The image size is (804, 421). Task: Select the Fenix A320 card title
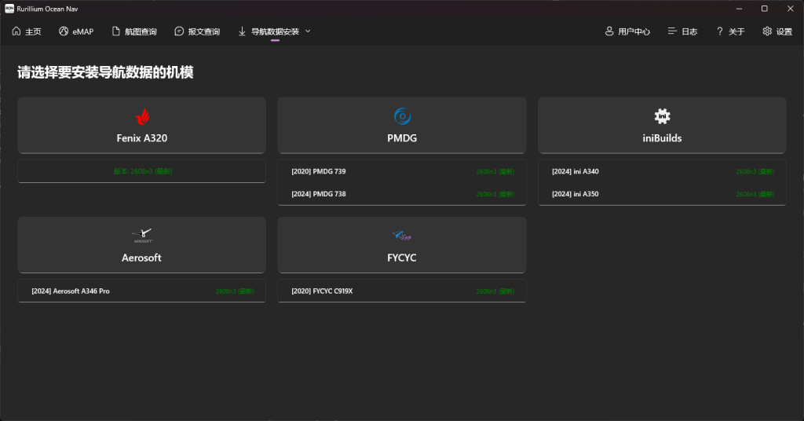pos(142,138)
